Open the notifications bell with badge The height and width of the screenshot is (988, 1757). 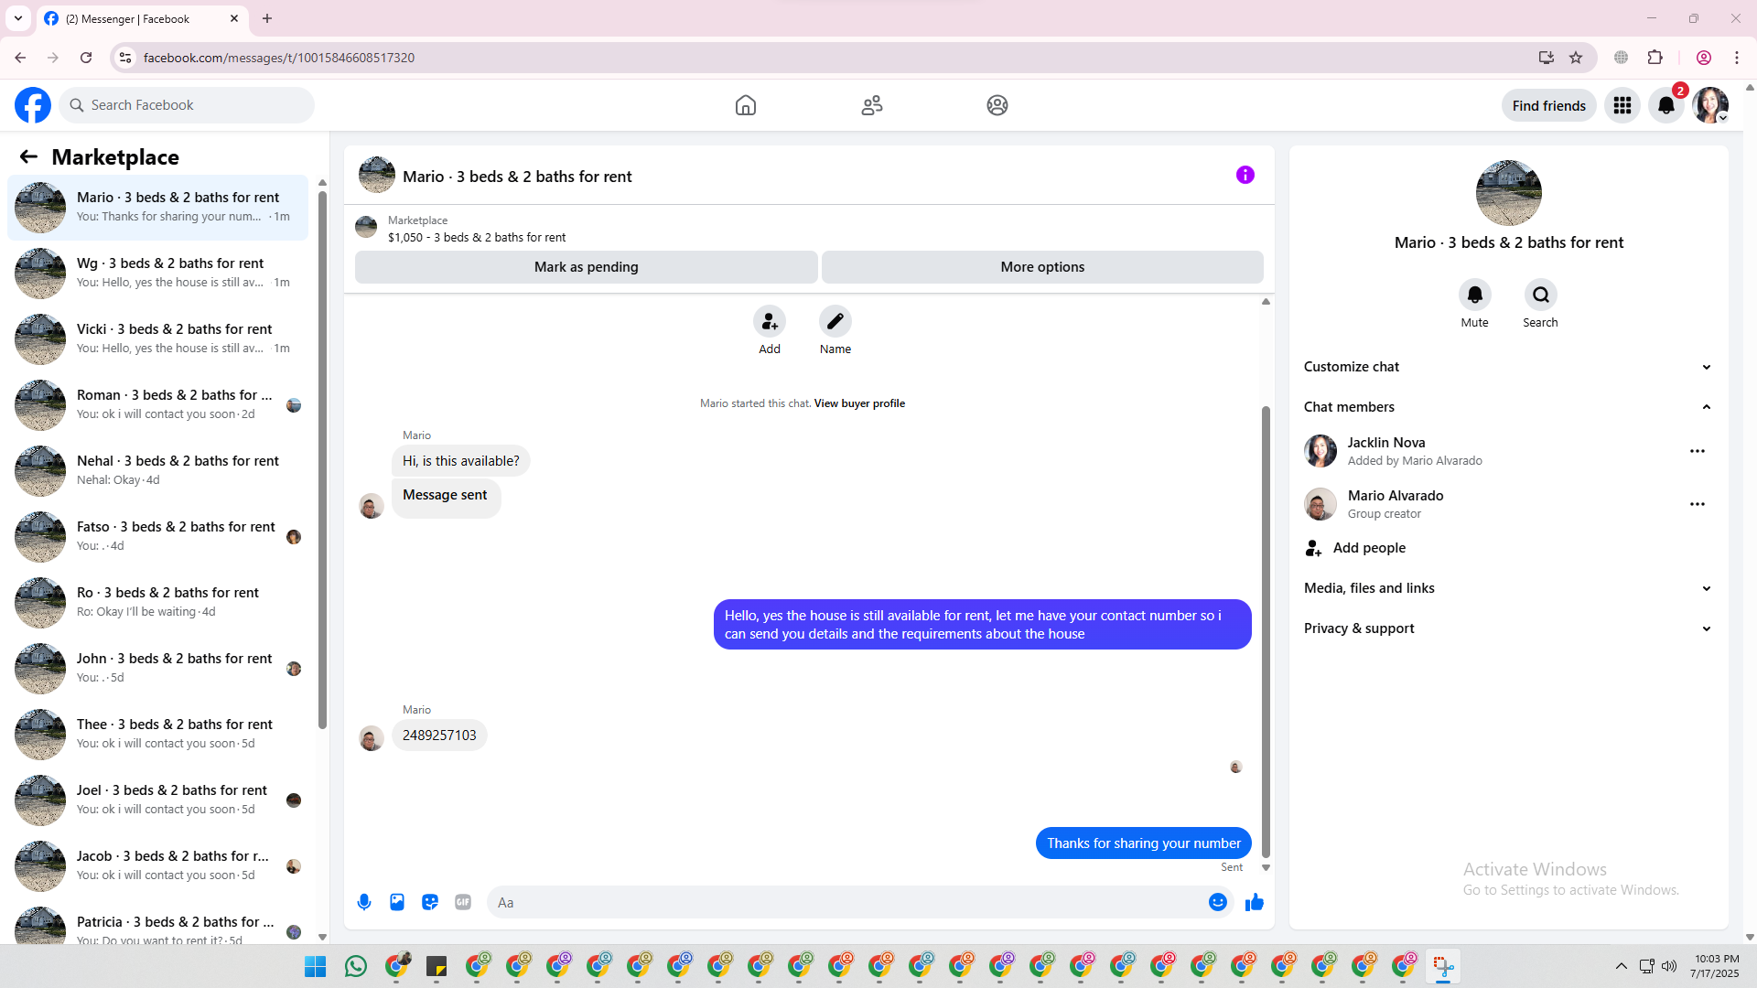[1666, 105]
